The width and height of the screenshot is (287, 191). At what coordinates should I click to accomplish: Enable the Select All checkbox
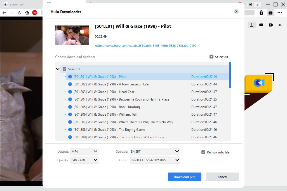(x=211, y=57)
